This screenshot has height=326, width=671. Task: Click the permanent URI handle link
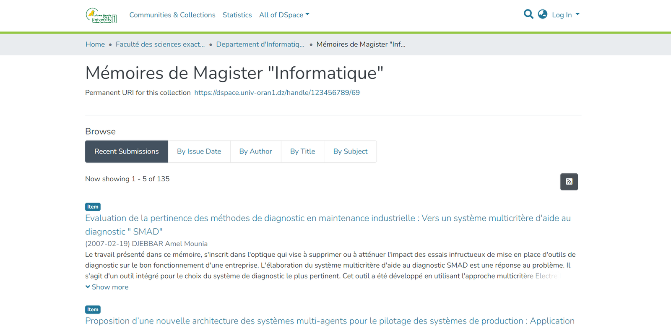point(277,93)
